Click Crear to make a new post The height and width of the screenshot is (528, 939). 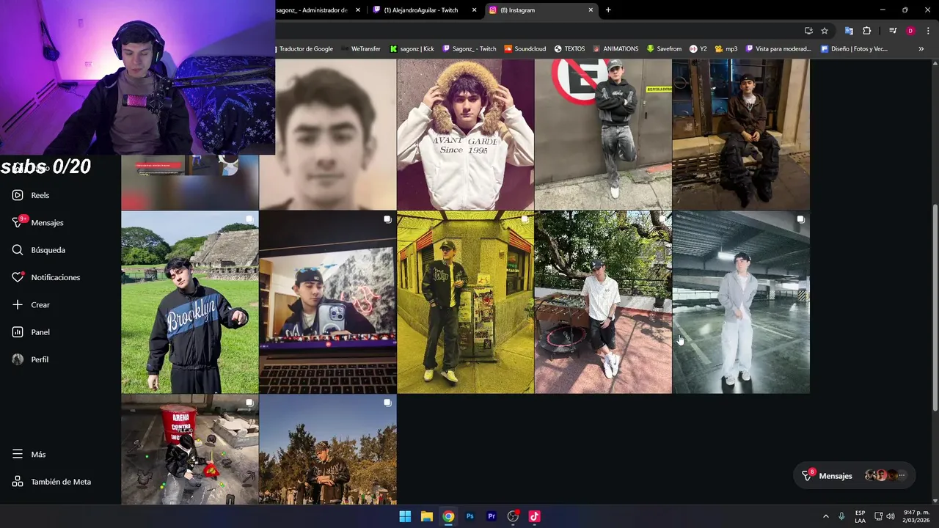pyautogui.click(x=31, y=304)
